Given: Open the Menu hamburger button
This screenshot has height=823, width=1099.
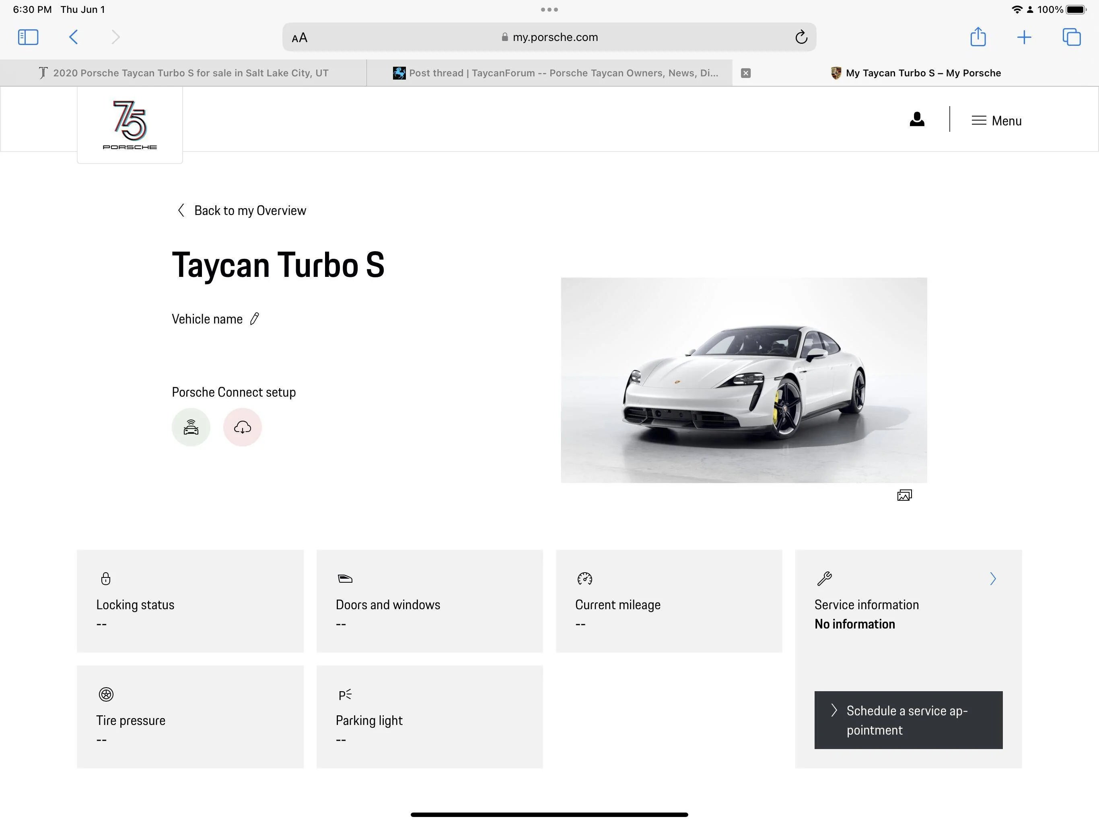Looking at the screenshot, I should click(x=996, y=121).
